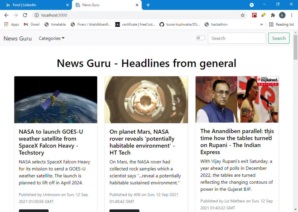Screen dimensions: 298x212
Task: Close the News Guru tab
Action: pos(137,5)
